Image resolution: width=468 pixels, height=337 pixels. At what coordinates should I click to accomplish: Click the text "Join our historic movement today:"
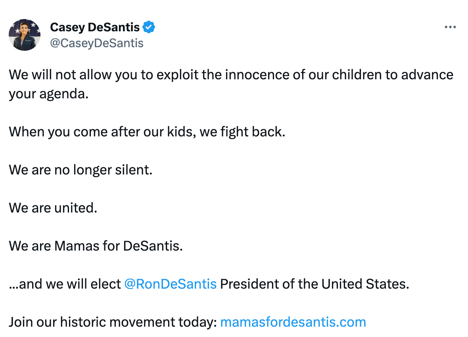[112, 322]
